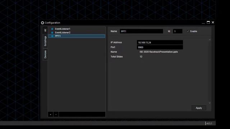Viewport: 230px width, 129px height.
Task: Click the Total Slides value 12
Action: coord(141,57)
